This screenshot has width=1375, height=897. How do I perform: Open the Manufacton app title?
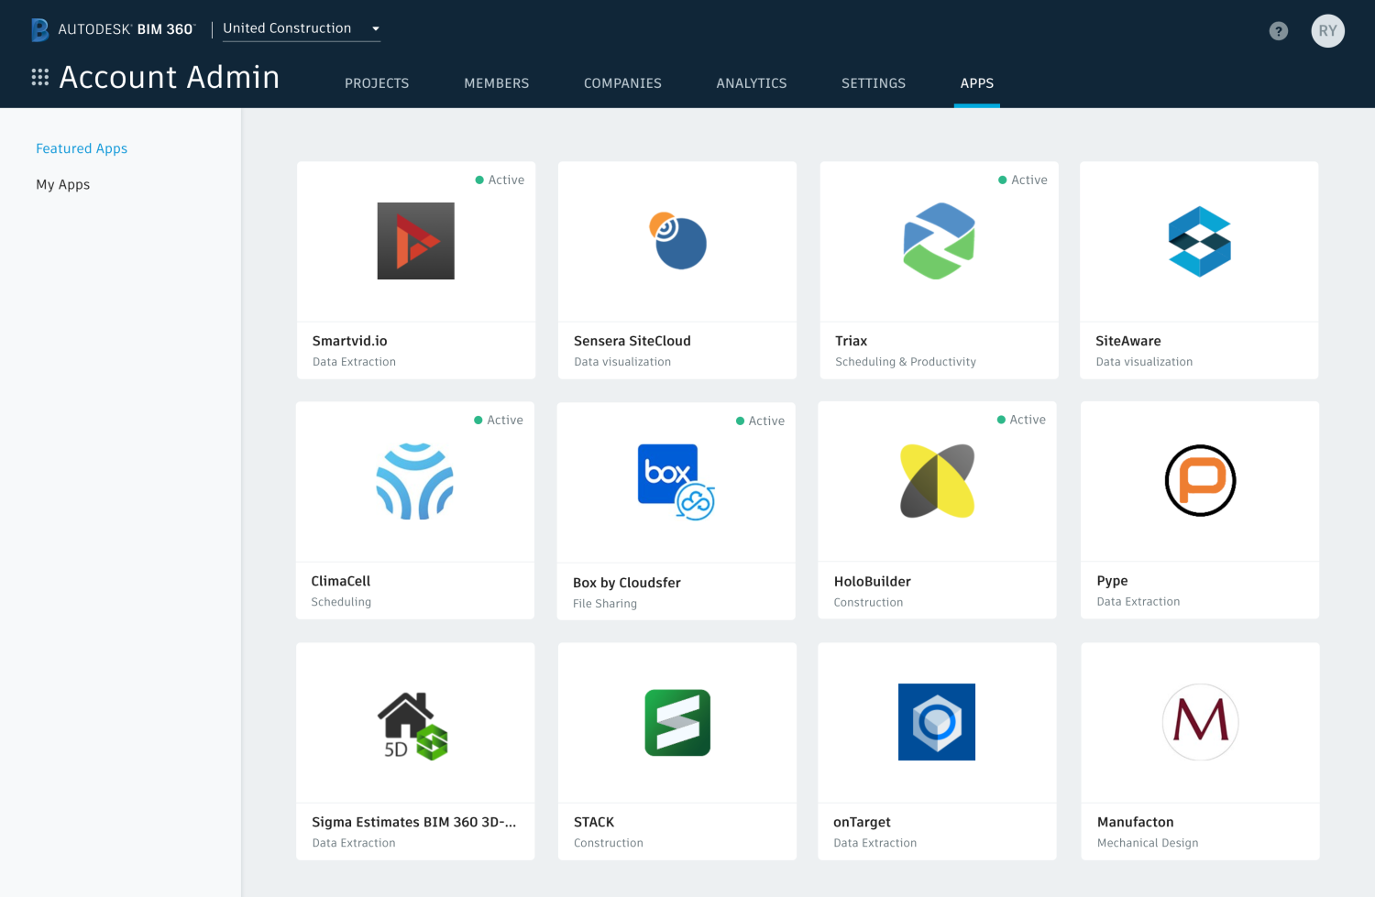pyautogui.click(x=1136, y=822)
